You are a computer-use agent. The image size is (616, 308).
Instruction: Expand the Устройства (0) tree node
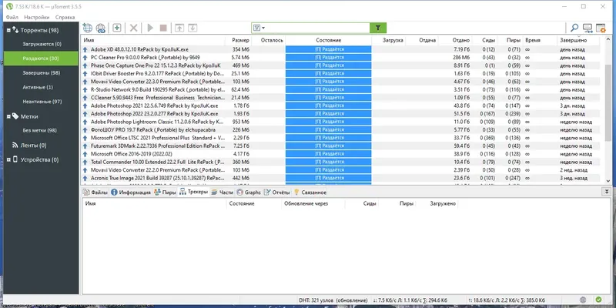[8, 160]
